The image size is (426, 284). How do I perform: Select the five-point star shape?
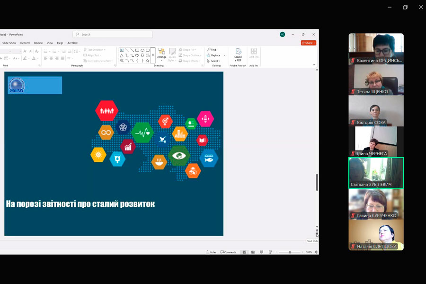148,61
